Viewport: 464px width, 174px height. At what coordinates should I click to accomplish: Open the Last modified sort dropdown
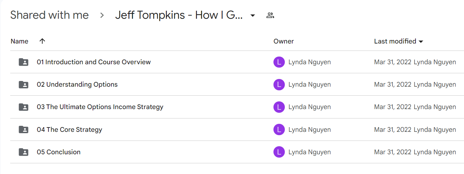coord(421,41)
